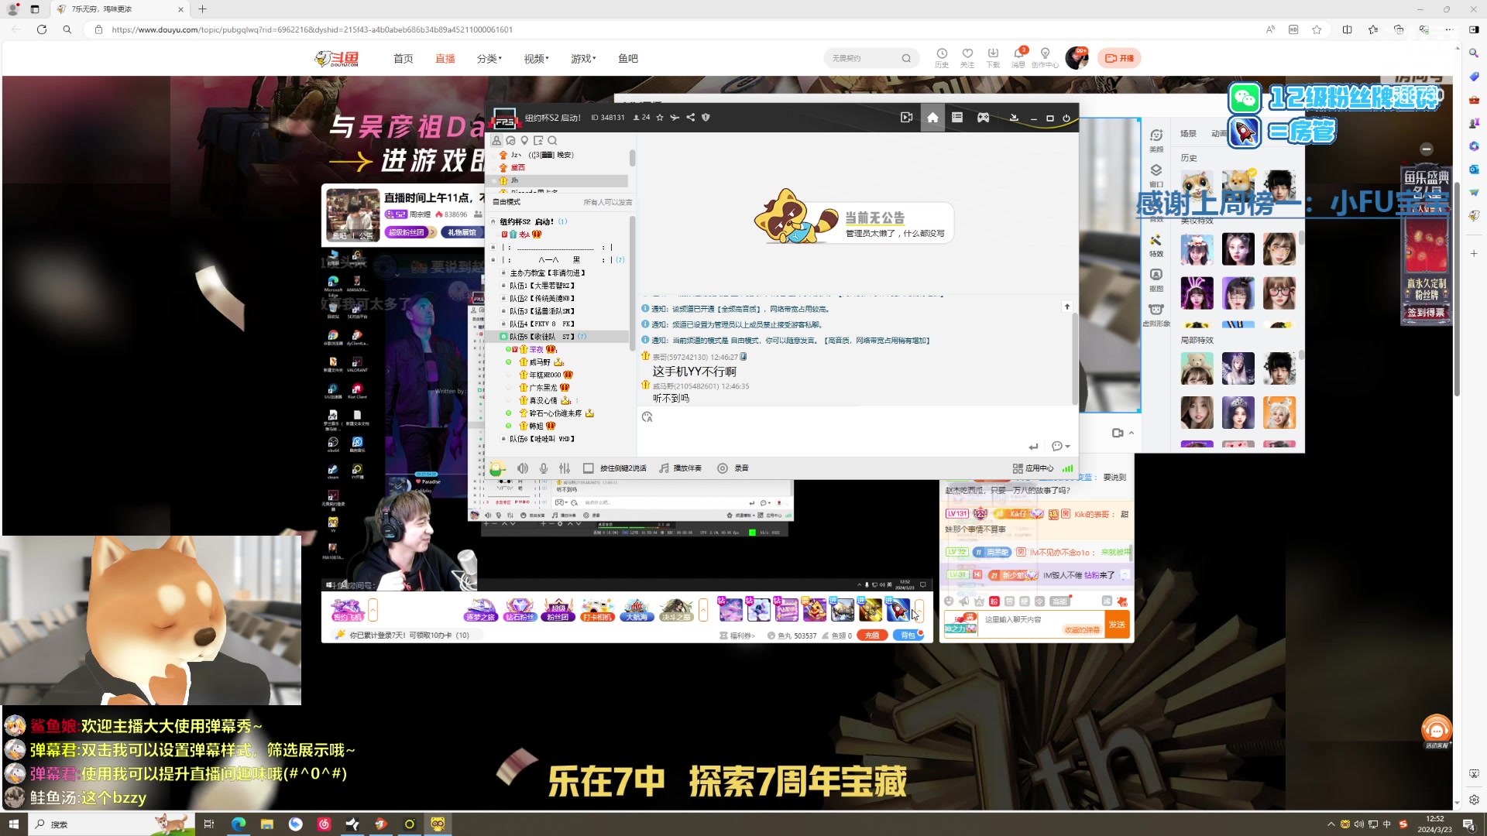Open the YY gamepad icon
Image resolution: width=1487 pixels, height=836 pixels.
(x=983, y=118)
